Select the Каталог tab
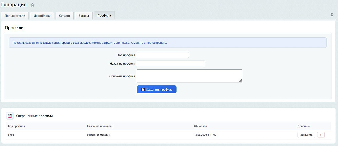The image size is (338, 146). pyautogui.click(x=64, y=16)
